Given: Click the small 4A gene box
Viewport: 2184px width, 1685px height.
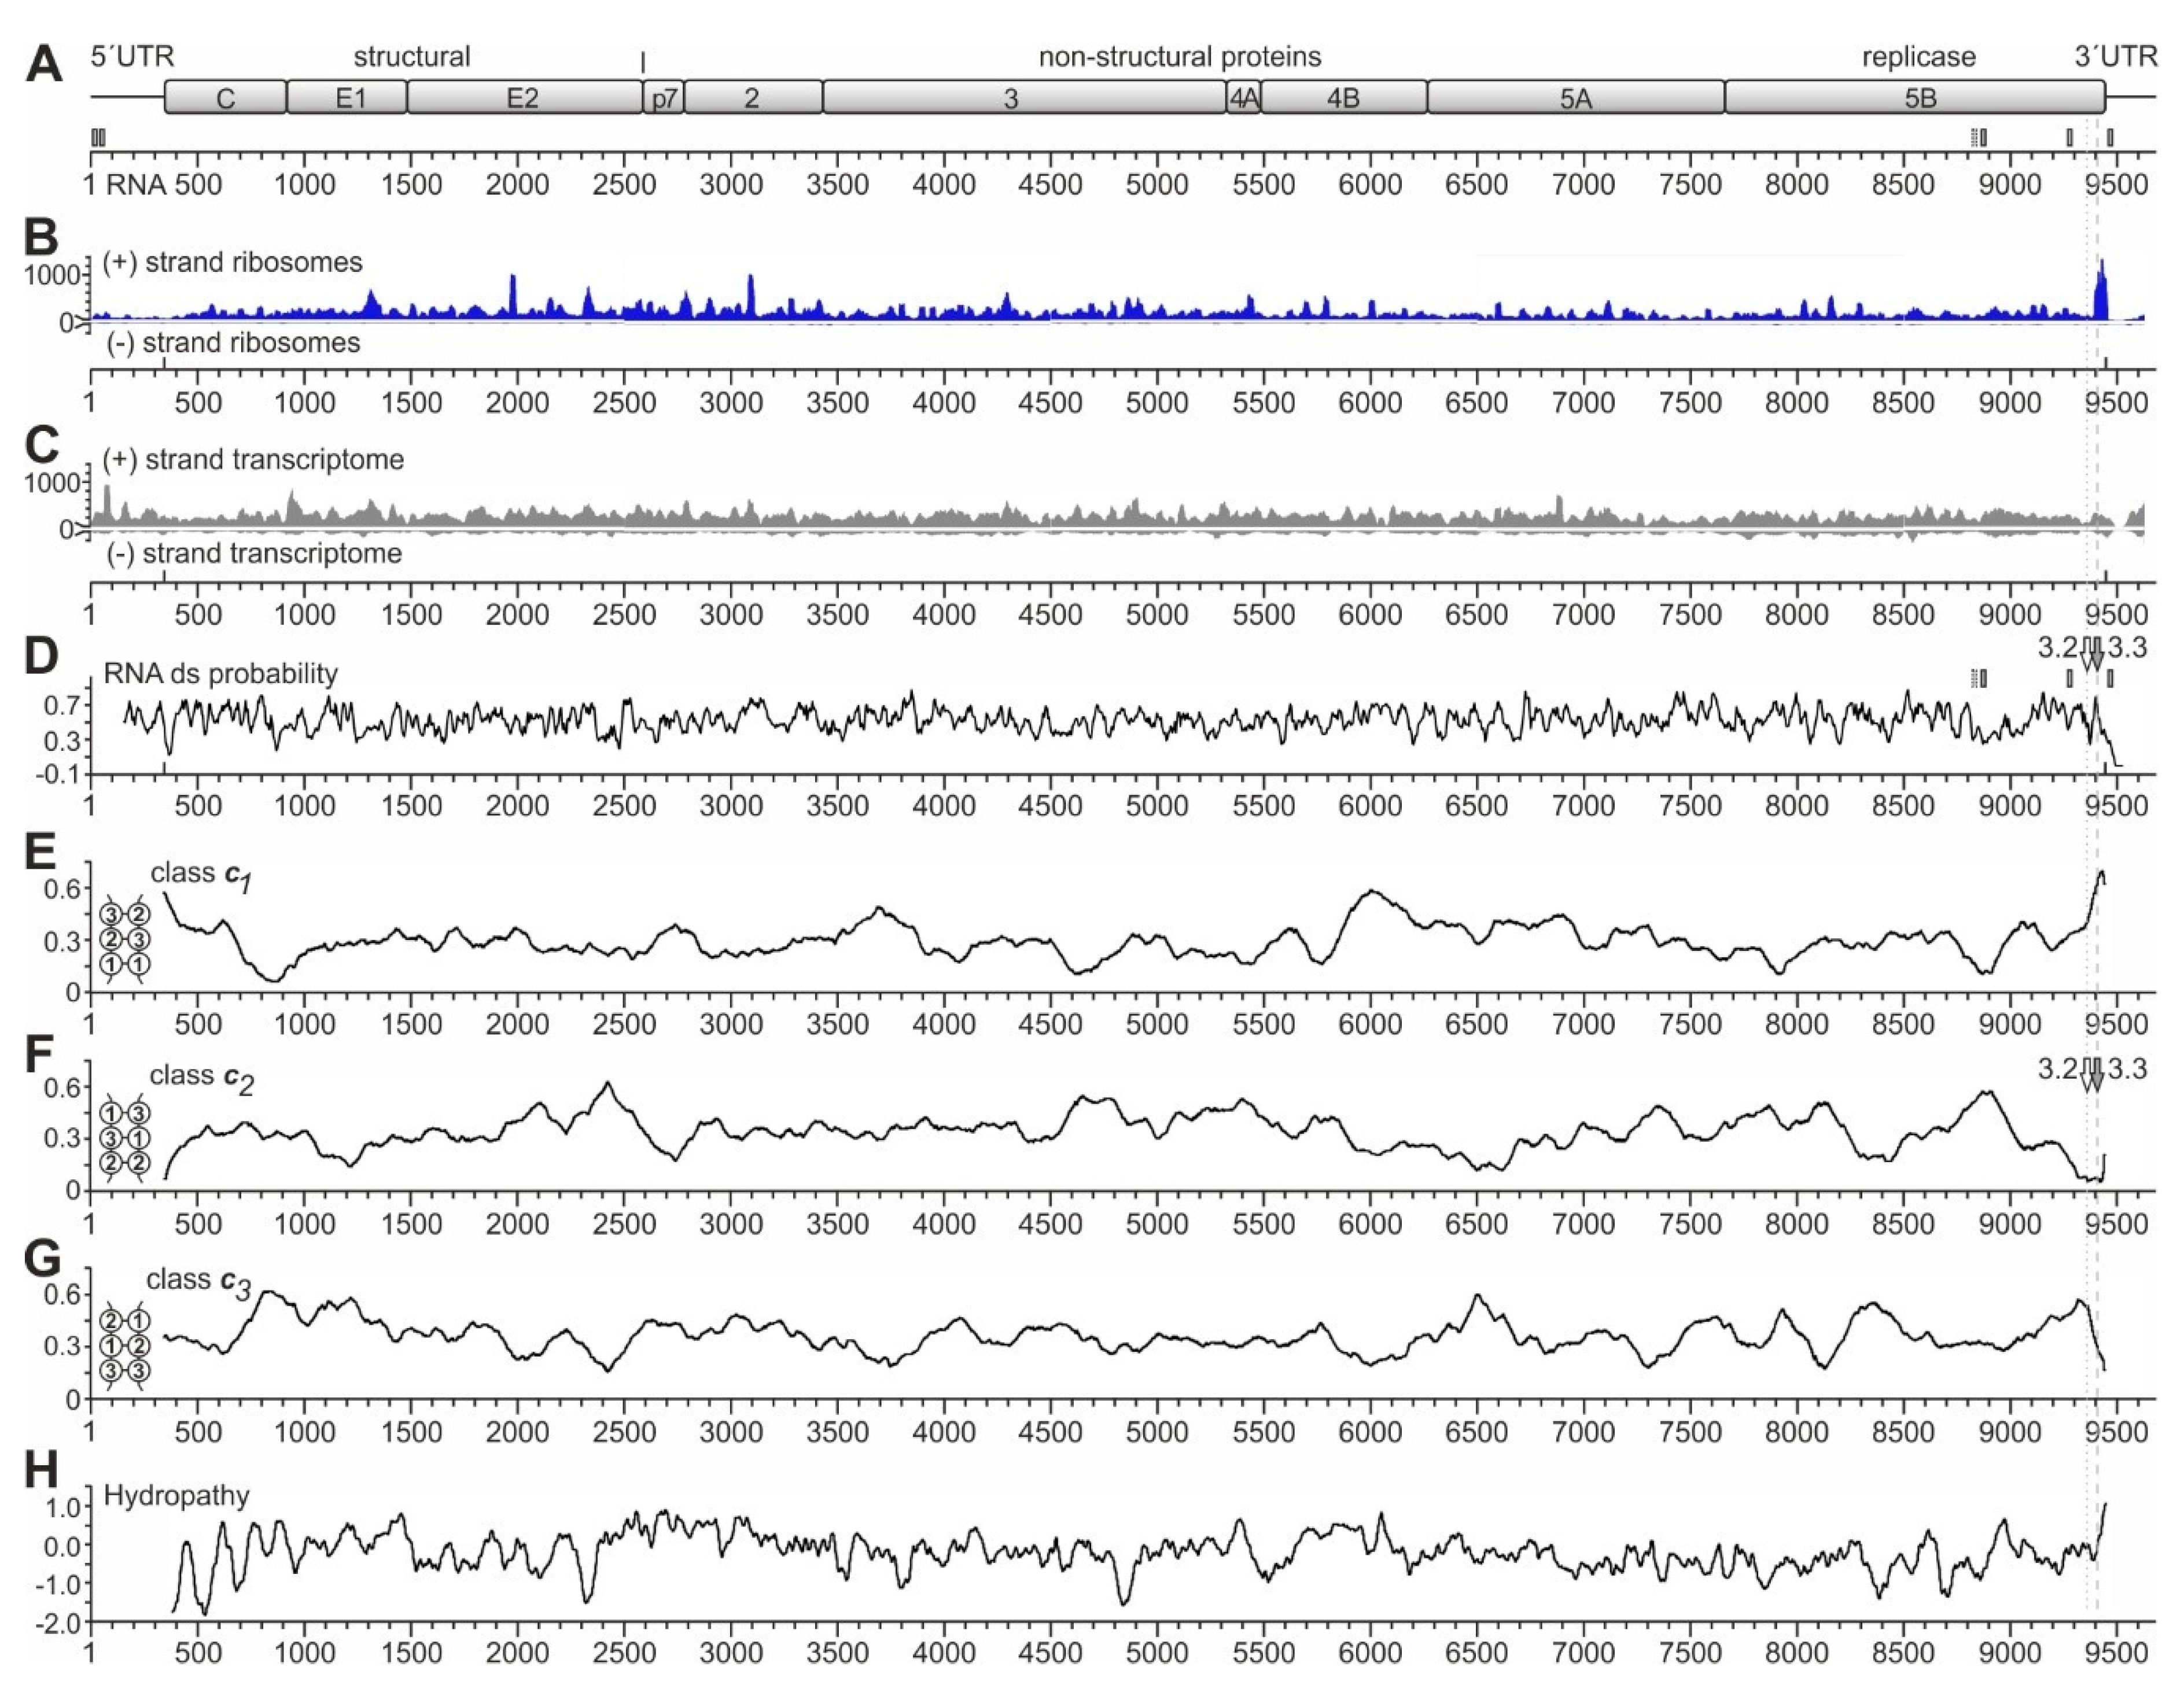Looking at the screenshot, I should coord(1243,98).
